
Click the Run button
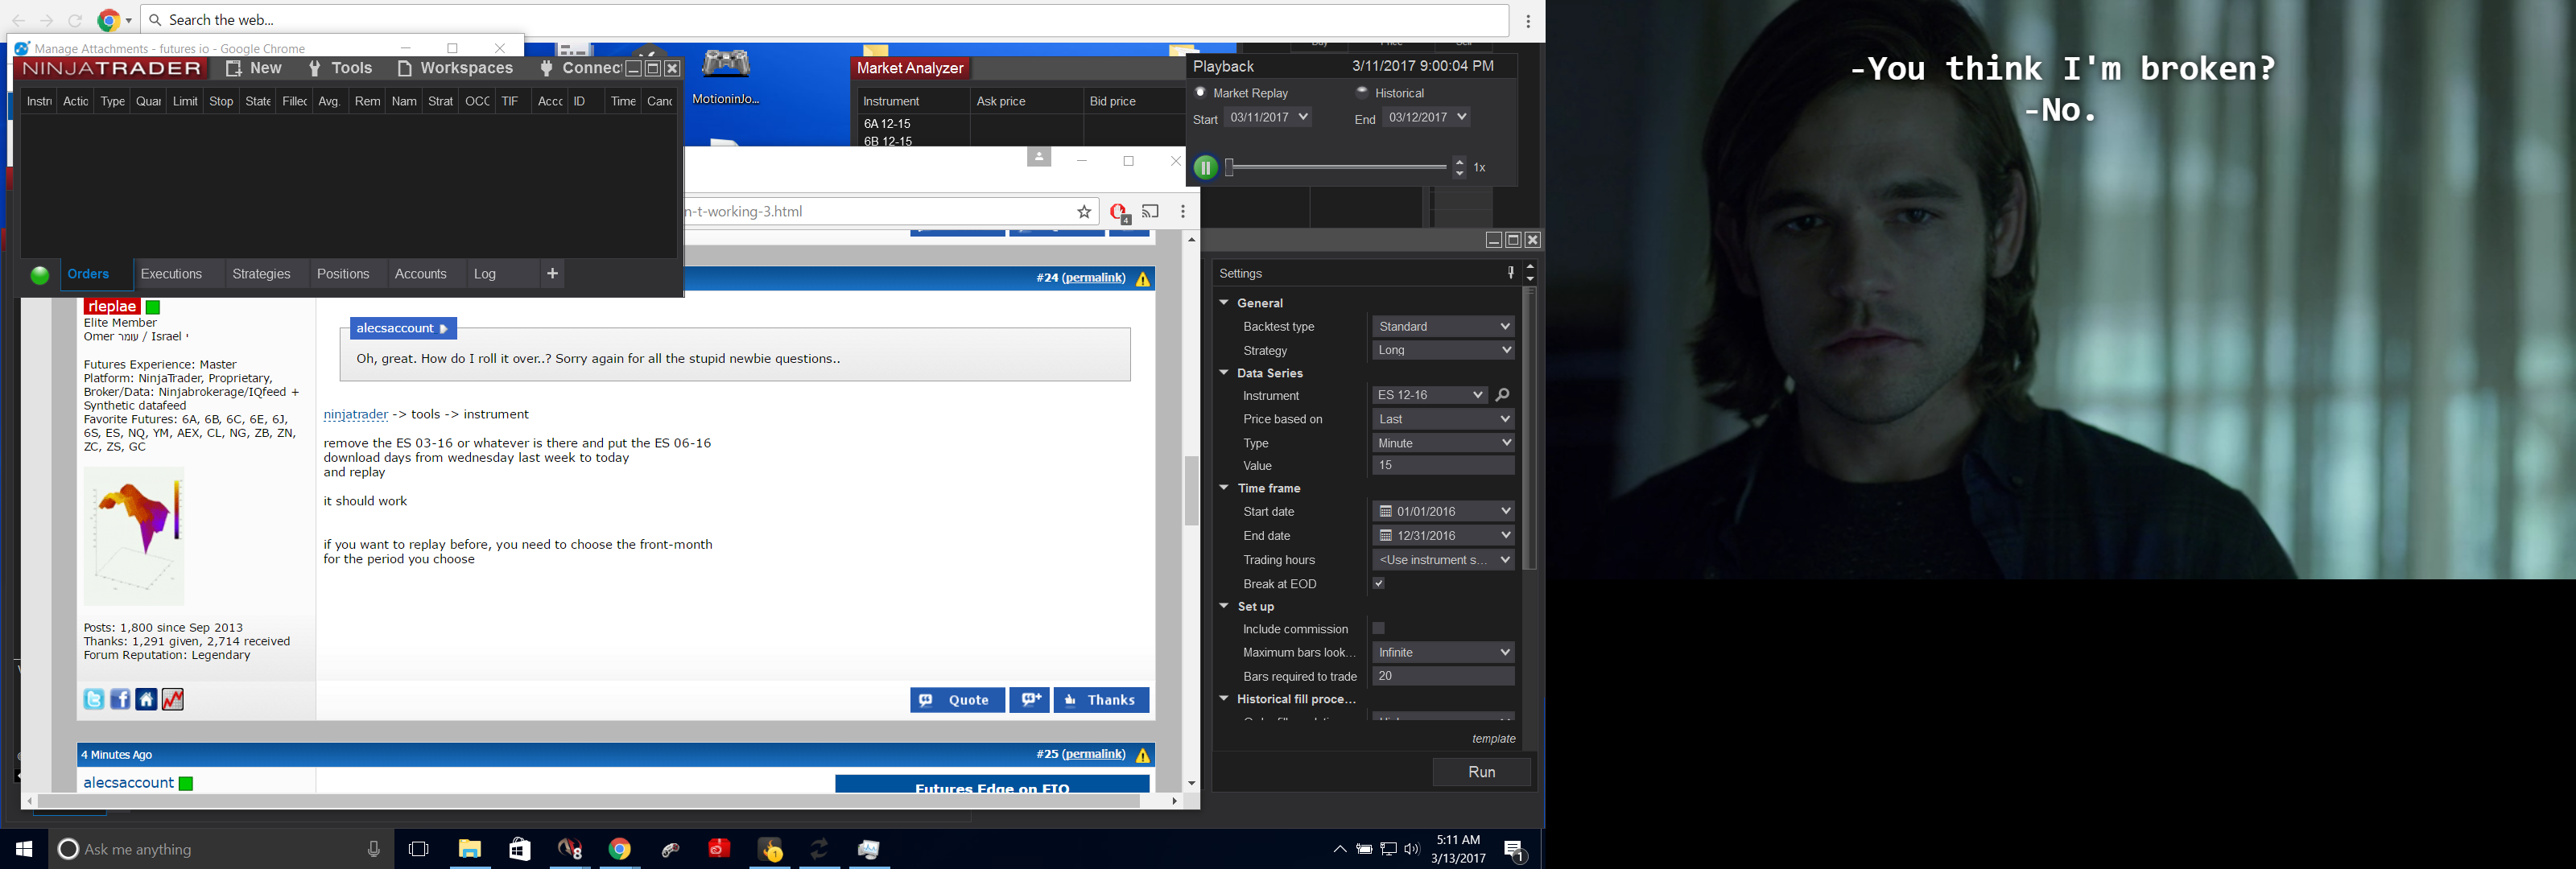[1481, 772]
